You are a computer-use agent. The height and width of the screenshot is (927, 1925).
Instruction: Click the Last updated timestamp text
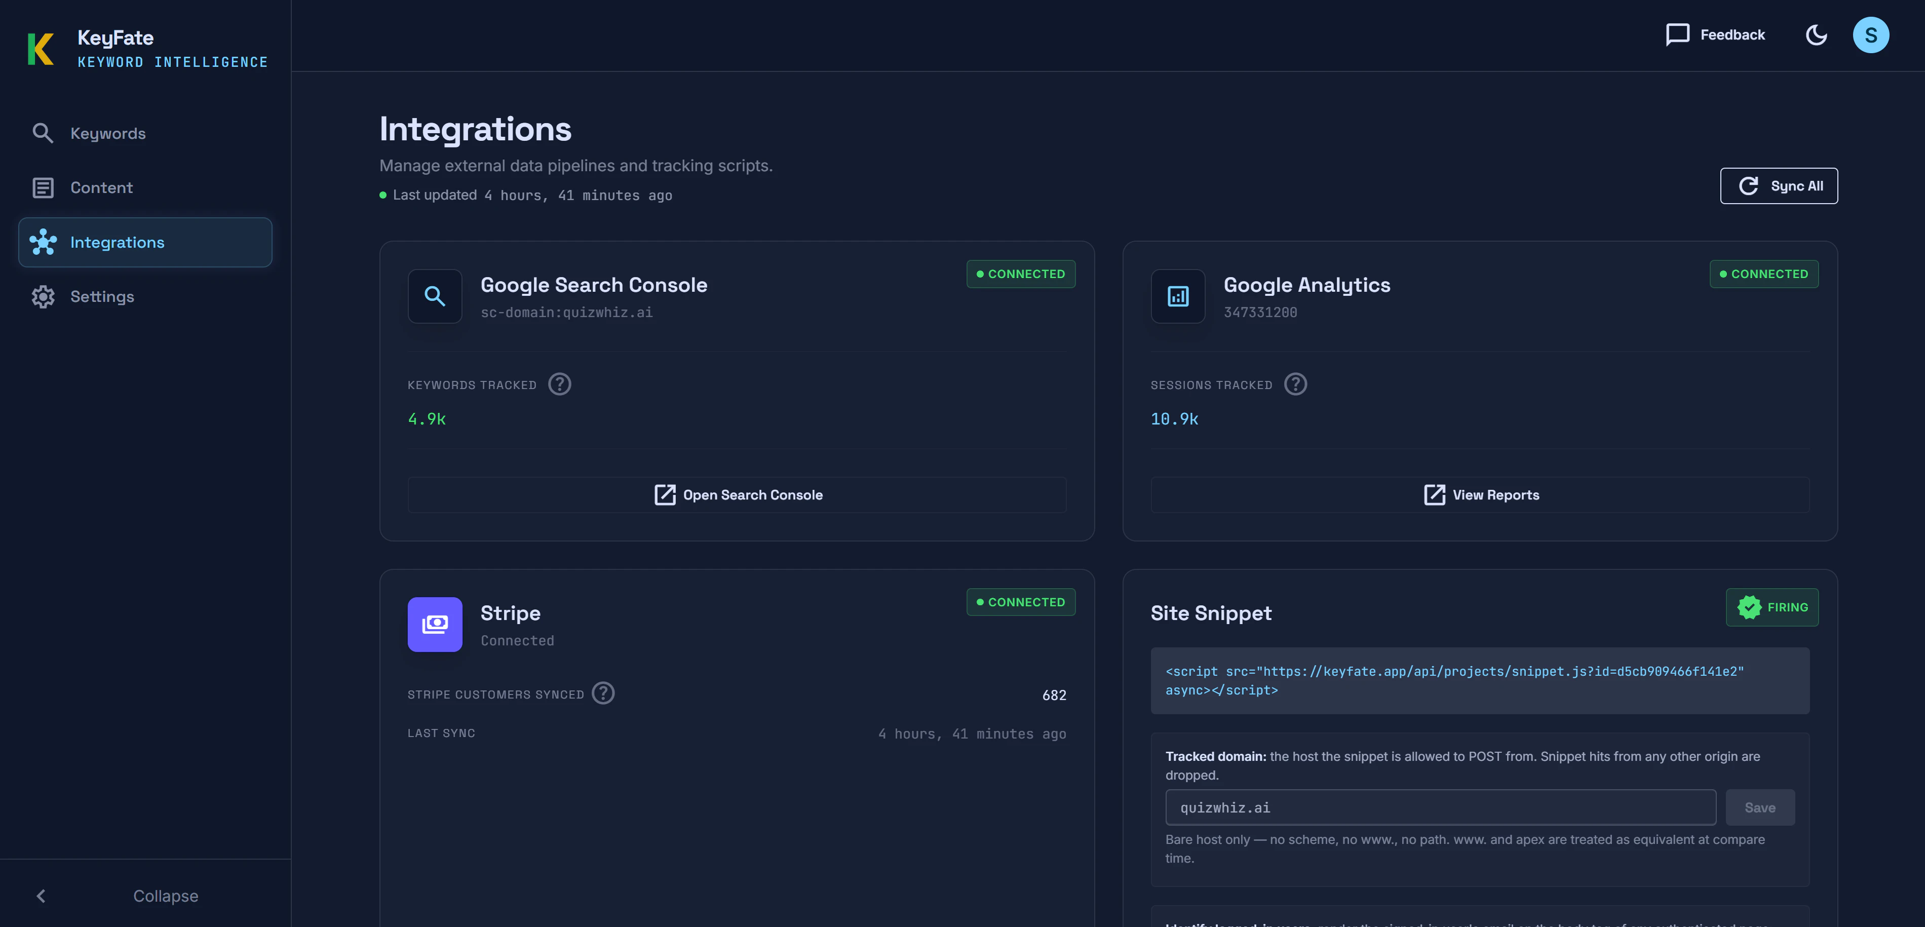[x=532, y=195]
